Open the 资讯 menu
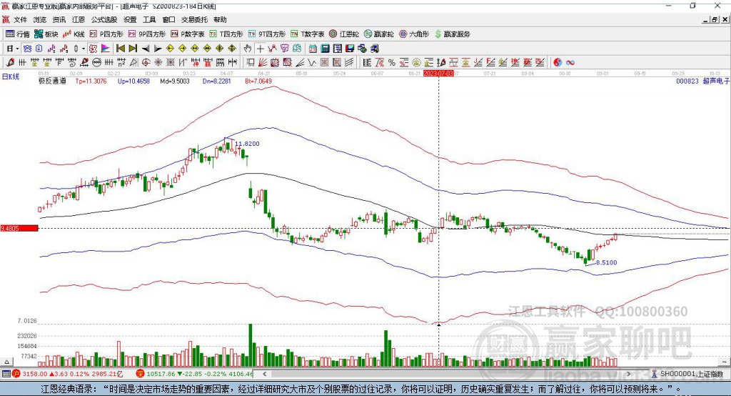 pos(59,19)
